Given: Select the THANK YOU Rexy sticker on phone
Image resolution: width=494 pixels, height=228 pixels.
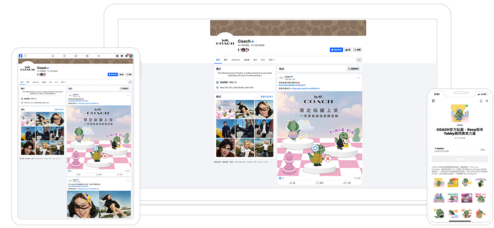Looking at the screenshot, I should (x=481, y=183).
